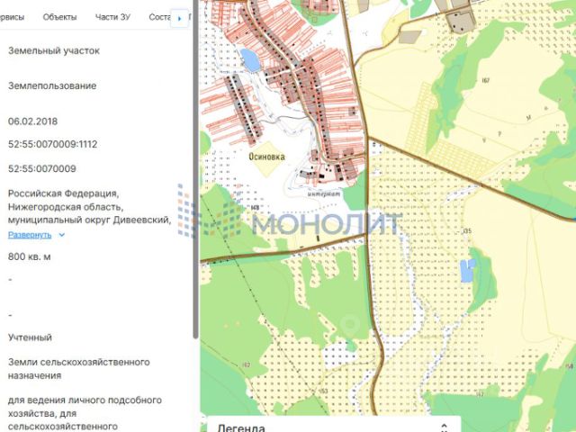Select the Земельный участок text
The image size is (576, 432).
(54, 50)
